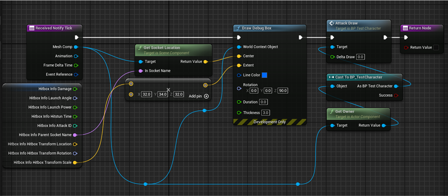The width and height of the screenshot is (448, 196).
Task: Click the Frame Delta Time pin
Action: (76, 65)
